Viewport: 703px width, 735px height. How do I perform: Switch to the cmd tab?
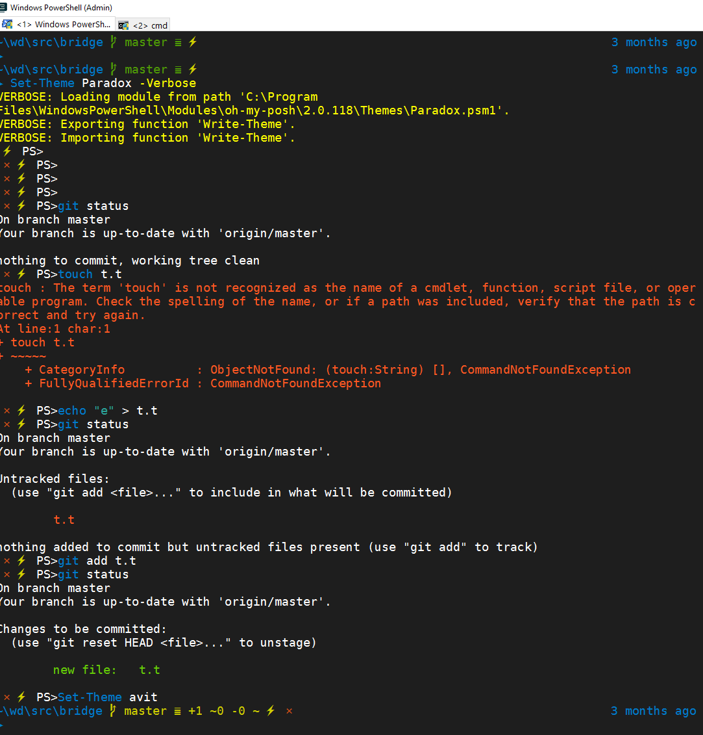148,25
